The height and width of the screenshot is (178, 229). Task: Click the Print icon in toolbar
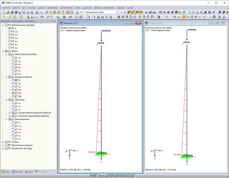[x=28, y=12]
